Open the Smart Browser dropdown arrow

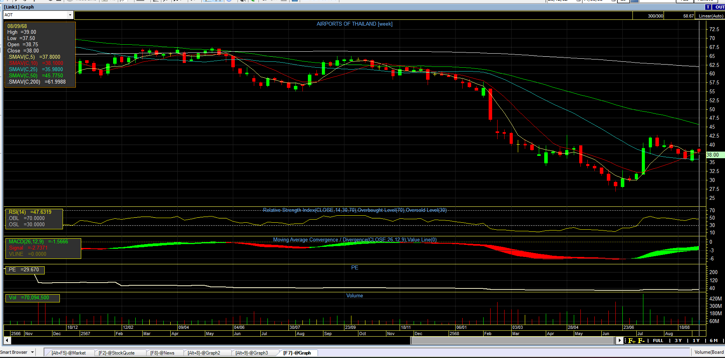tap(33, 352)
